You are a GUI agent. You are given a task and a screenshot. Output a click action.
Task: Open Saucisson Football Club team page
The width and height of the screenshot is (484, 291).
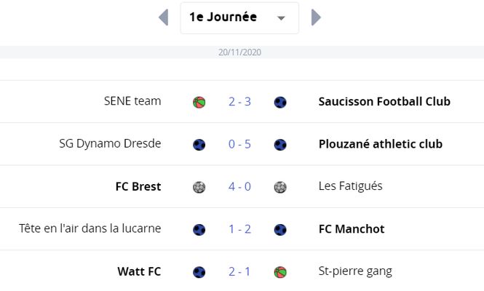[x=384, y=102]
